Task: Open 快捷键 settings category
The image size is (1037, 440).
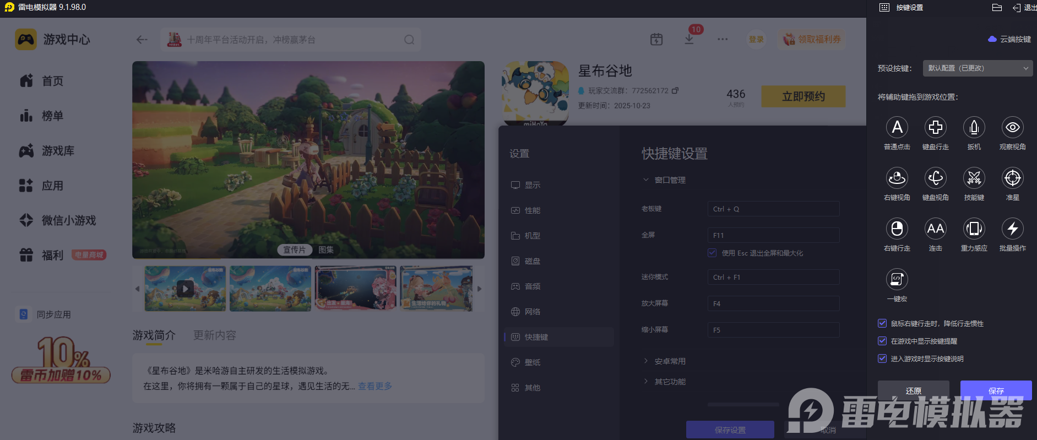Action: 559,337
